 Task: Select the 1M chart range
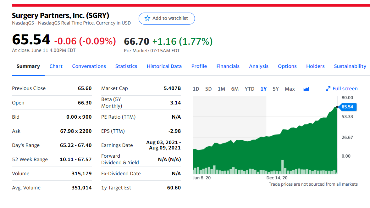pos(221,89)
